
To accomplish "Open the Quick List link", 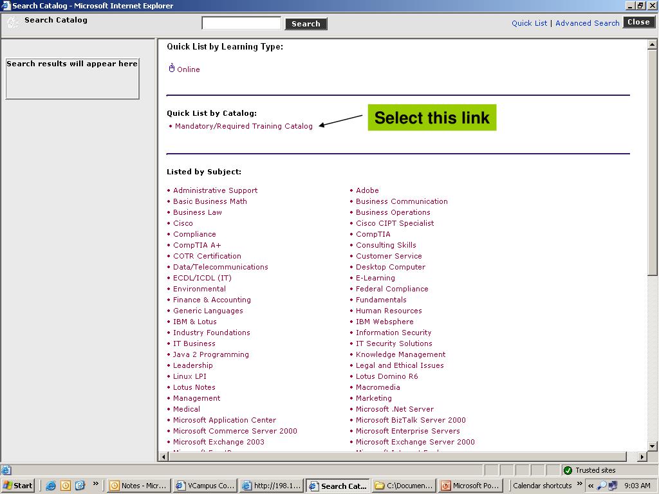I will [x=529, y=23].
